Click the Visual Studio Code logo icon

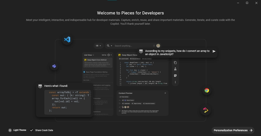67,39
